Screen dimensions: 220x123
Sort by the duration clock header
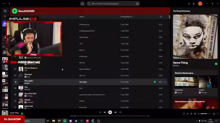(161, 17)
